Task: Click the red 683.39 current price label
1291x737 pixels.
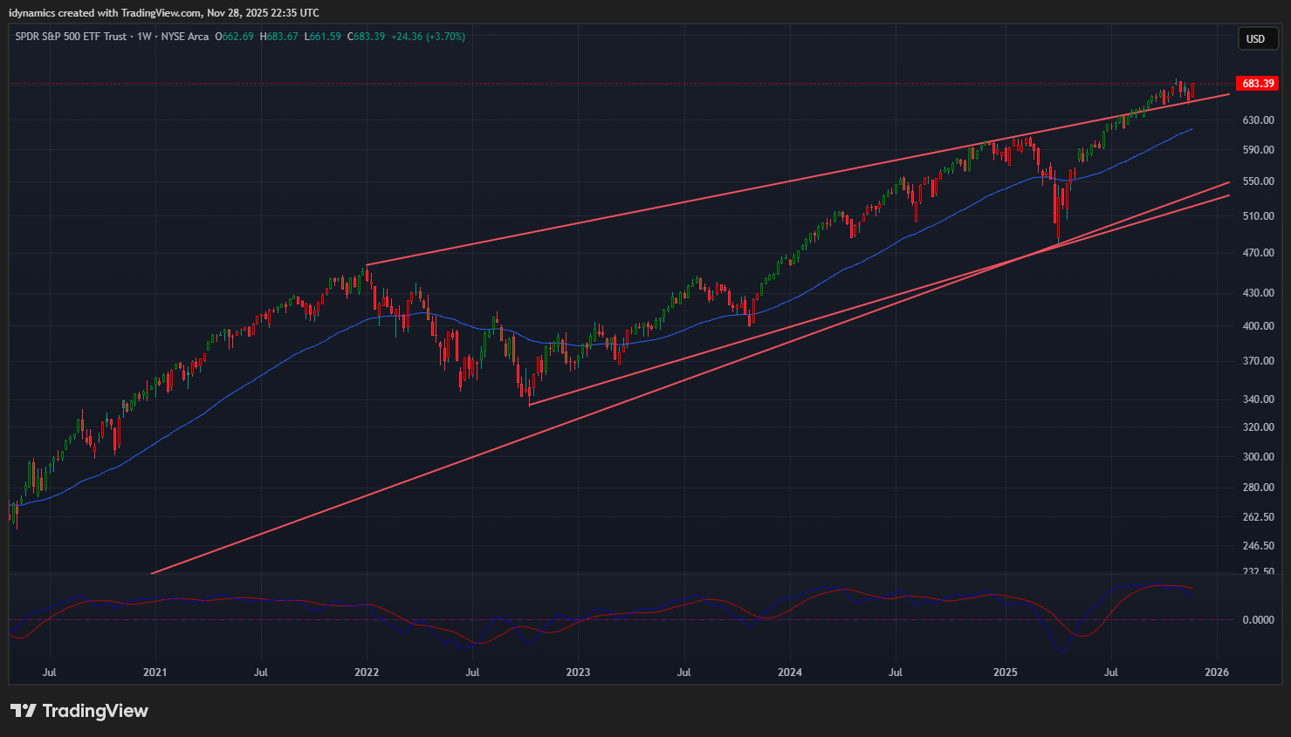Action: pyautogui.click(x=1258, y=84)
